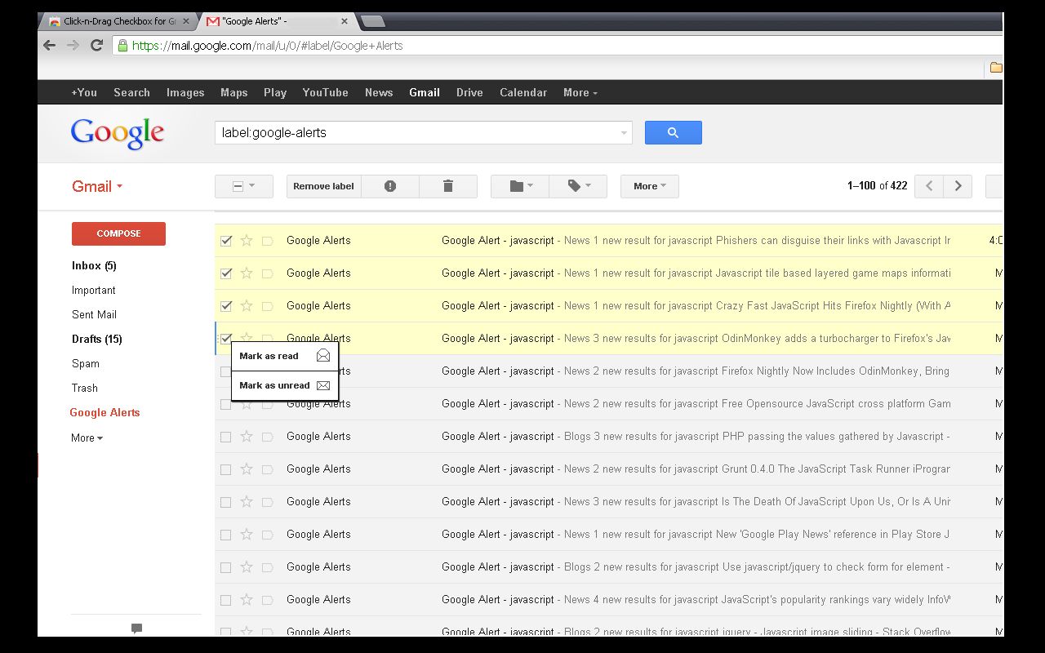Choose Mark as read from the menu
Screen dimensions: 1045x653
click(269, 356)
